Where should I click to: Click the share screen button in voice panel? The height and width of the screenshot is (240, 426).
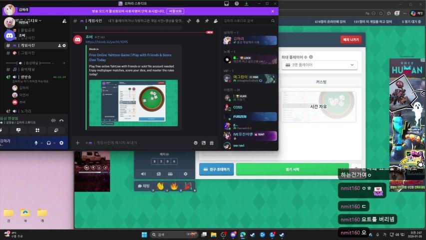18,130
